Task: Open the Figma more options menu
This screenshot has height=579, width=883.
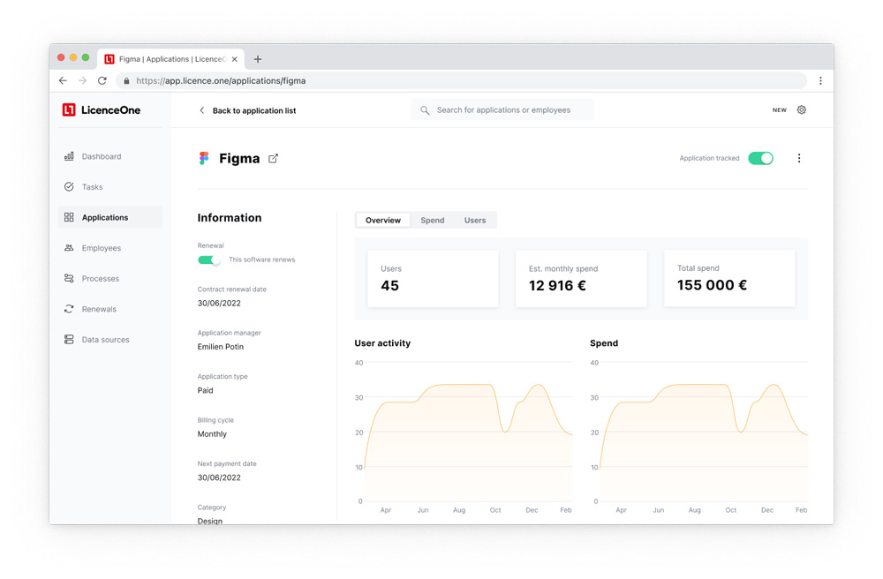Action: 798,158
